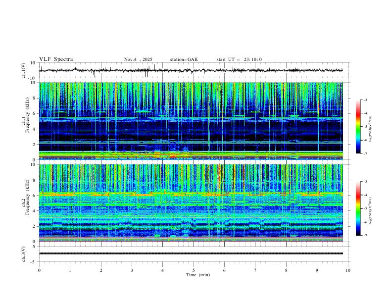Screen dimensions: 392x303
Task: Click the '0' tick on time axis
Action: [39, 270]
